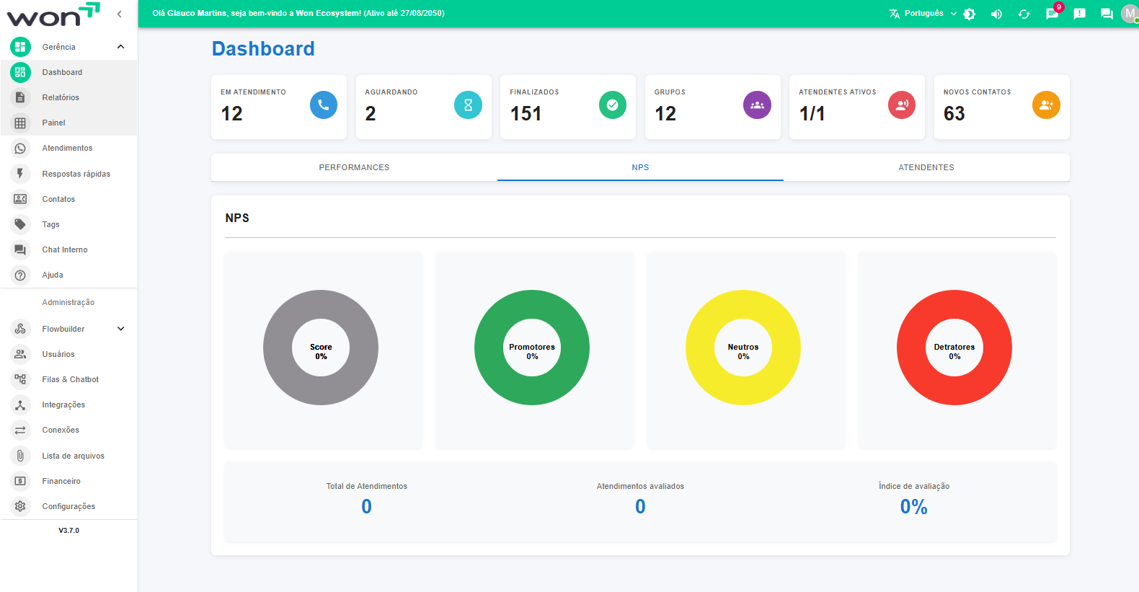The image size is (1139, 592).
Task: Go to Atendimentos via WhatsApp icon
Action: pos(20,149)
